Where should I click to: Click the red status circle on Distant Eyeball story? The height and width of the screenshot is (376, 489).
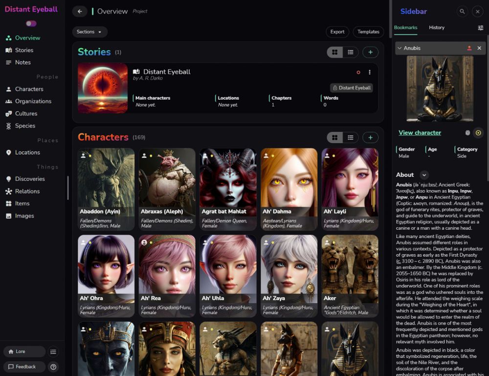coord(358,72)
